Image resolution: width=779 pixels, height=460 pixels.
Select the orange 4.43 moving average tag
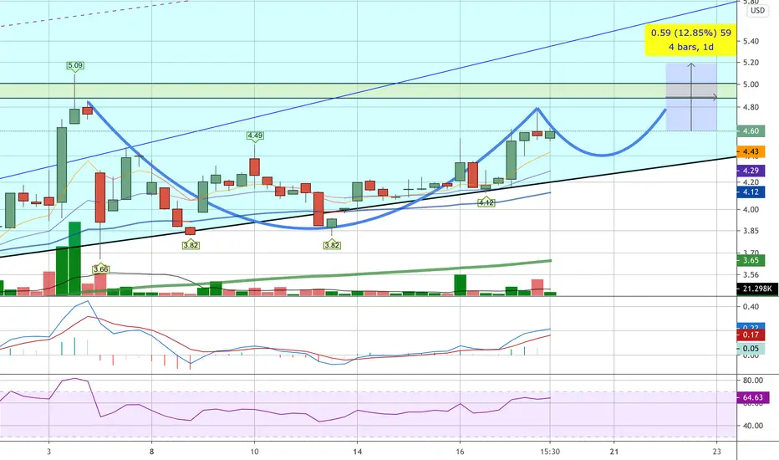(751, 151)
